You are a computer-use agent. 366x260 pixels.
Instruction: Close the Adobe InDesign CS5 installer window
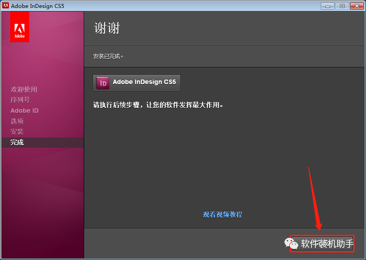click(357, 6)
